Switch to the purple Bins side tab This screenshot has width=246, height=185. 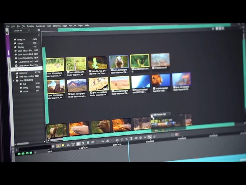[8, 45]
